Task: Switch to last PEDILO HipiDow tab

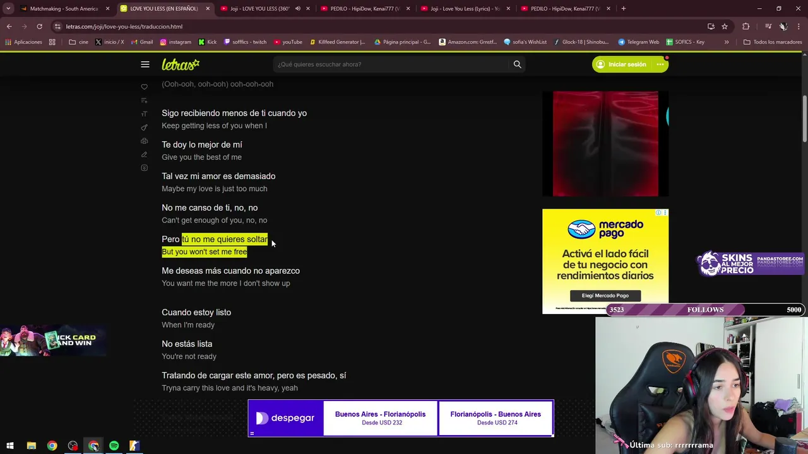Action: (x=564, y=9)
